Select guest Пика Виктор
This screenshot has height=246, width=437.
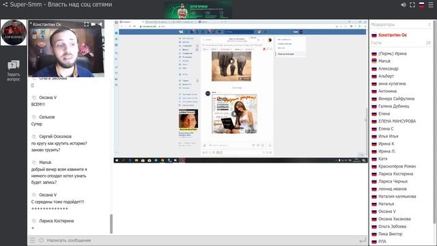point(390,234)
